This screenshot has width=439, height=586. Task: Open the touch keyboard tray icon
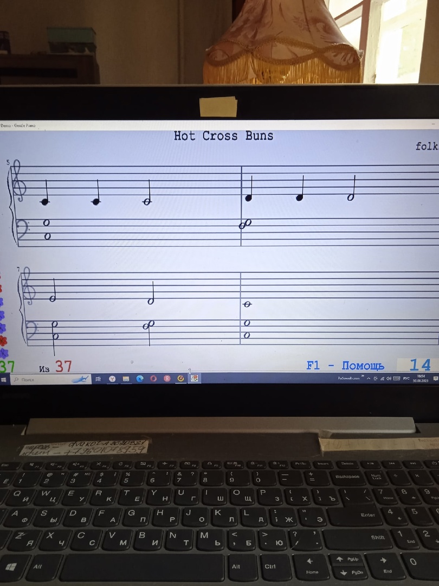396,379
